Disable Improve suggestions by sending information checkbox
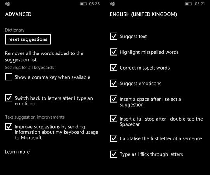The width and height of the screenshot is (210, 175). click(x=9, y=126)
